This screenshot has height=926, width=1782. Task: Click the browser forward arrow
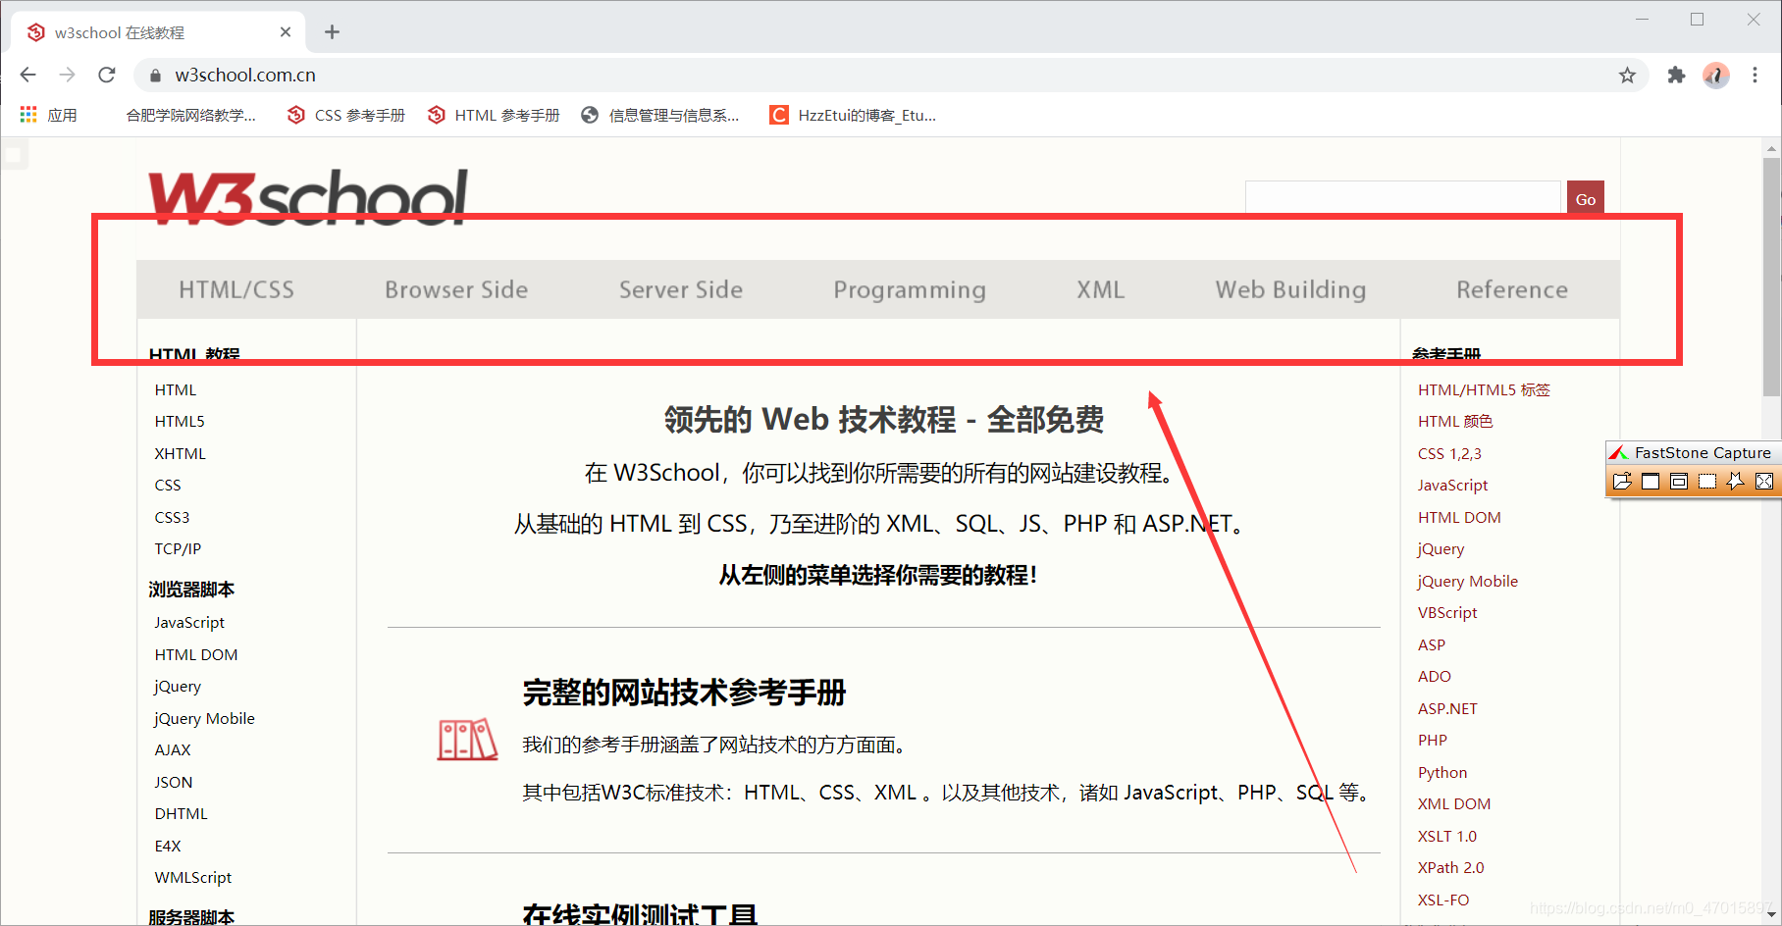pos(67,75)
